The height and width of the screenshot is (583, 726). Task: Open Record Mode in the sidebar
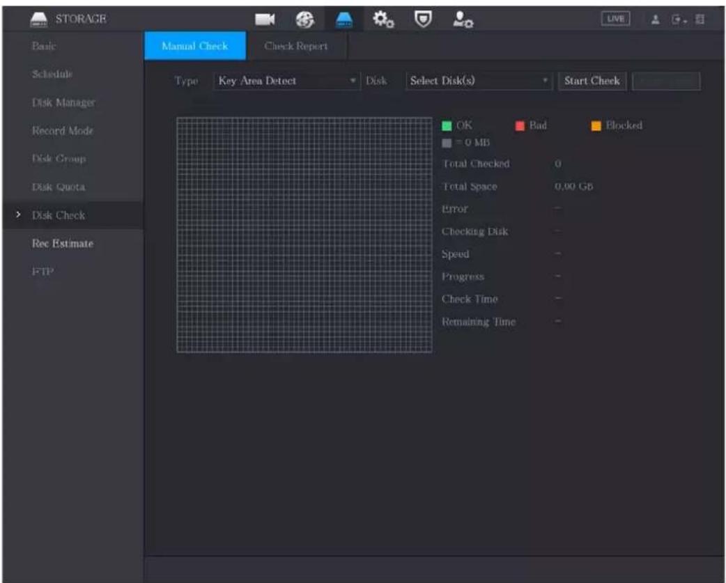click(63, 130)
